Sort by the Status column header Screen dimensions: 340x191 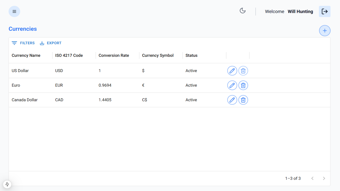(x=192, y=55)
